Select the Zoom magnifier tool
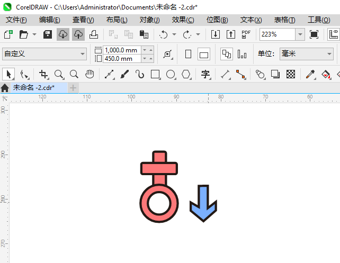Screen dimensions: 340x263 tap(59, 74)
